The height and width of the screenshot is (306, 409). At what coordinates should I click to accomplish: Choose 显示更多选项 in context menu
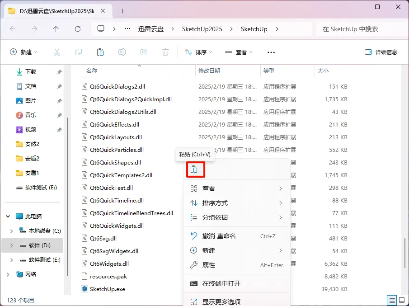click(237, 302)
